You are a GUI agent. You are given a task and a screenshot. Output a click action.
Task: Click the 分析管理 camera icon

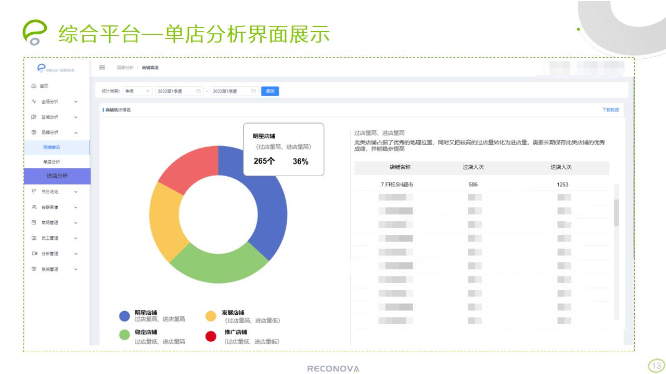point(34,253)
